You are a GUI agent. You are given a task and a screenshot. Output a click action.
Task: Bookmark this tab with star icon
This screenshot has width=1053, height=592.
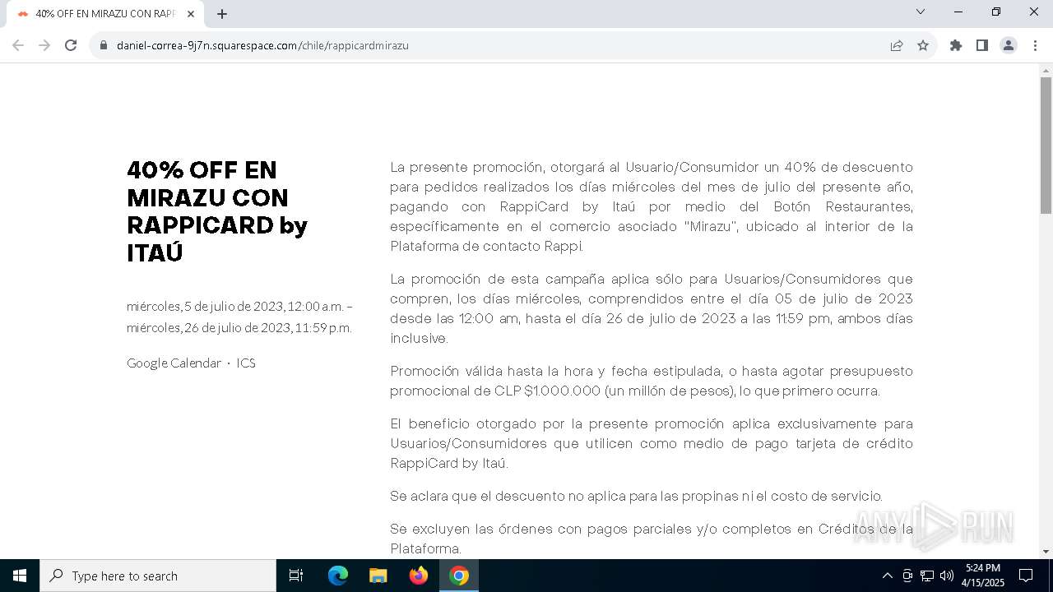(923, 45)
